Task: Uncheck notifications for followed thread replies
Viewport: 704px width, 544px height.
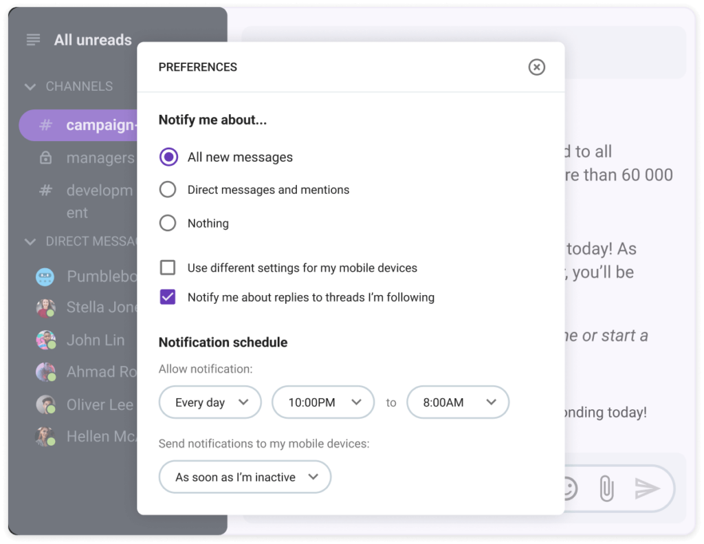Action: (x=167, y=297)
